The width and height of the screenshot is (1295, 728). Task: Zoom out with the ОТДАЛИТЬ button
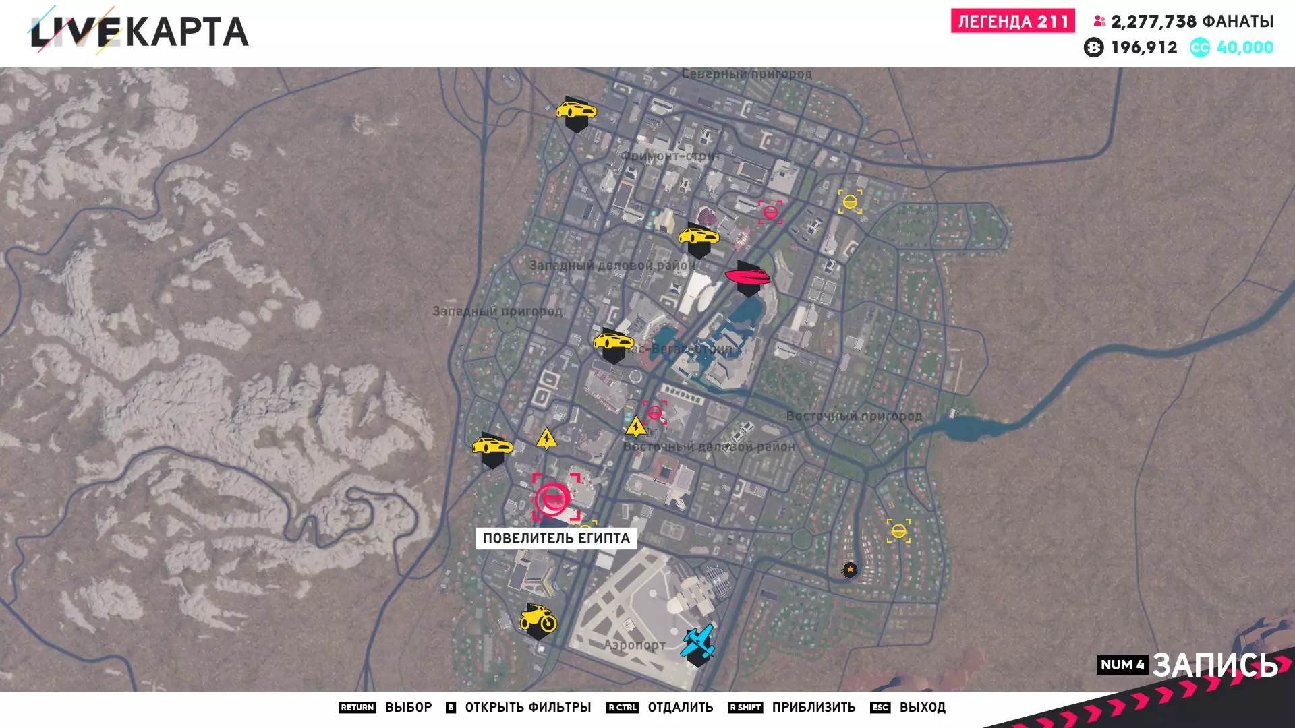click(679, 707)
